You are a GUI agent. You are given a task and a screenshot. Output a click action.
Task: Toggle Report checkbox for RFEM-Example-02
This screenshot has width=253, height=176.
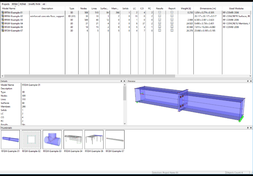172,16
